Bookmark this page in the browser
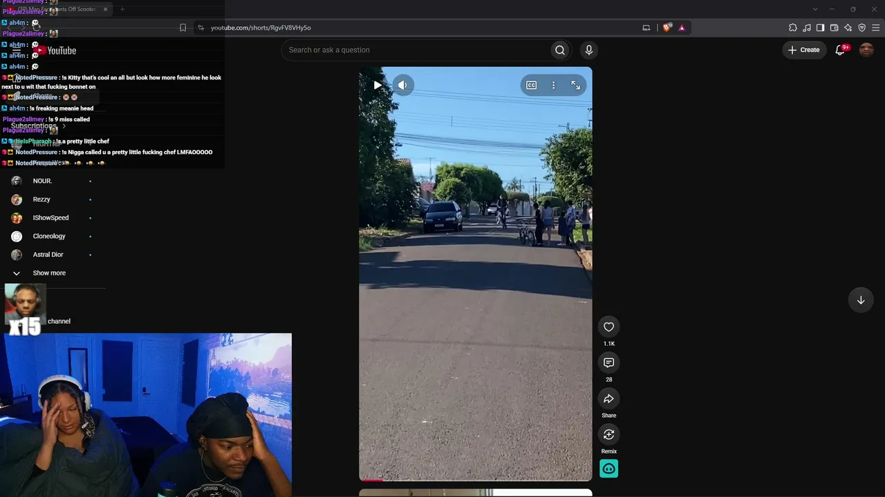This screenshot has height=497, width=885. [183, 28]
